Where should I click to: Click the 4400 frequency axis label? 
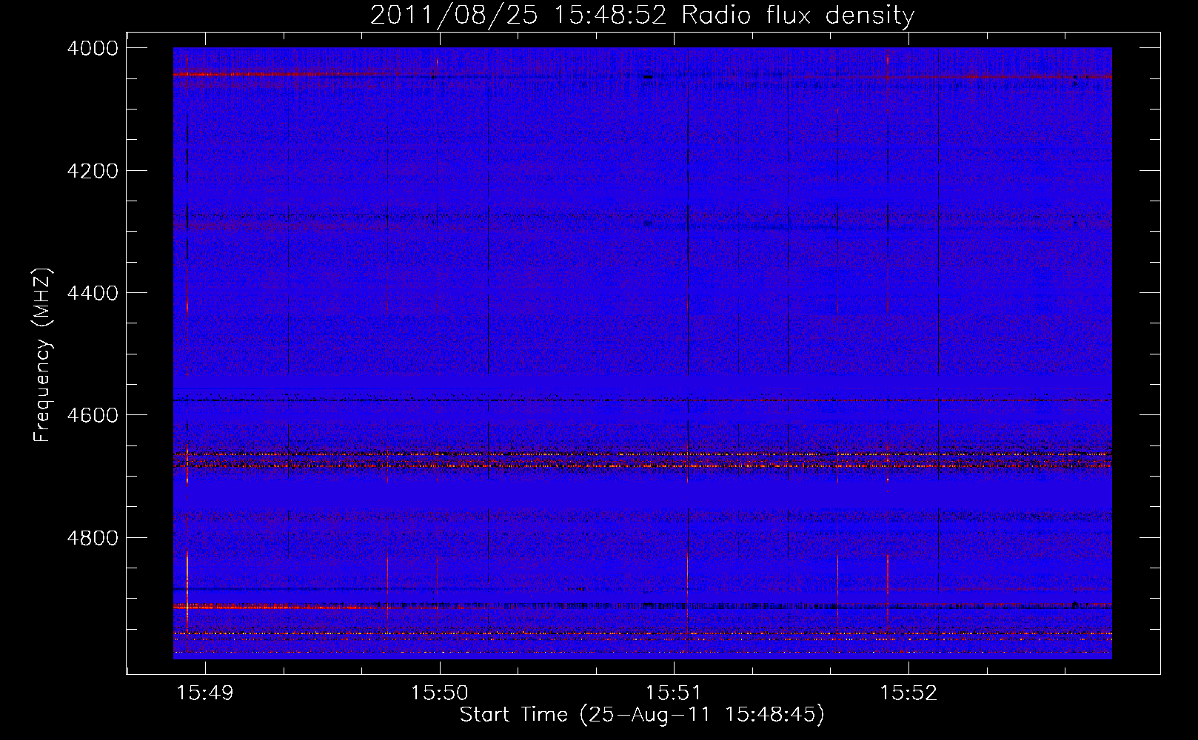[93, 293]
